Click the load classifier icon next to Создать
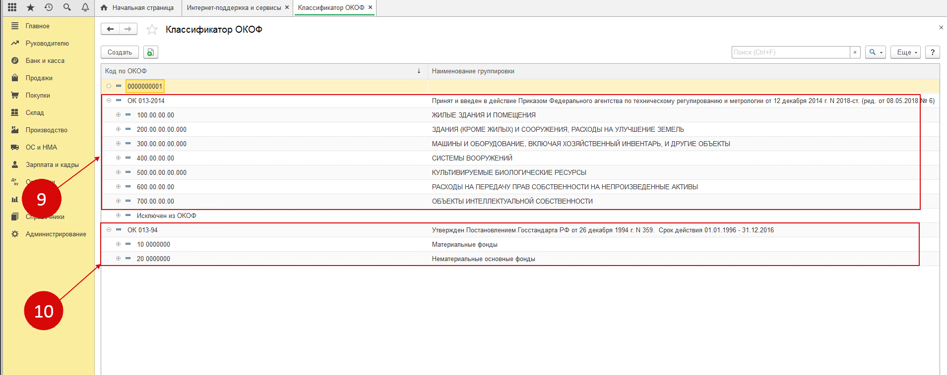This screenshot has width=947, height=375. click(151, 52)
